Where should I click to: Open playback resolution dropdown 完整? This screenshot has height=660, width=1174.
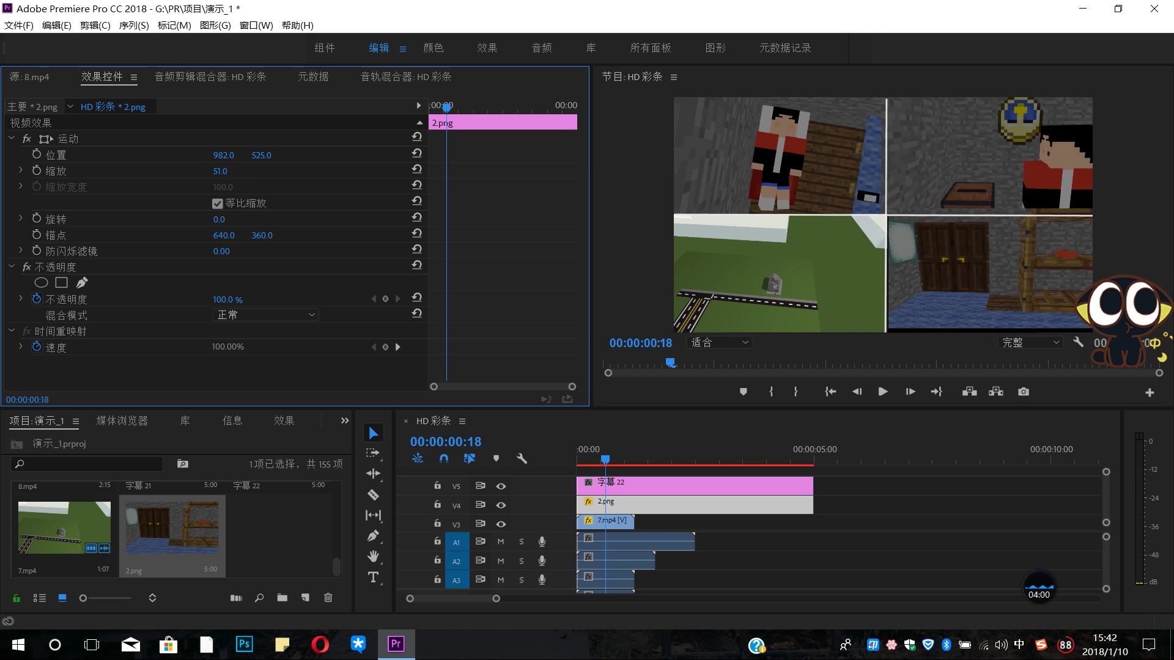(x=1030, y=342)
